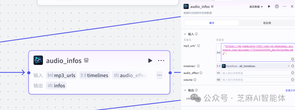This screenshot has height=110, width=295.
Task: Select the right output port of audio_infos node
Action: tap(170, 73)
